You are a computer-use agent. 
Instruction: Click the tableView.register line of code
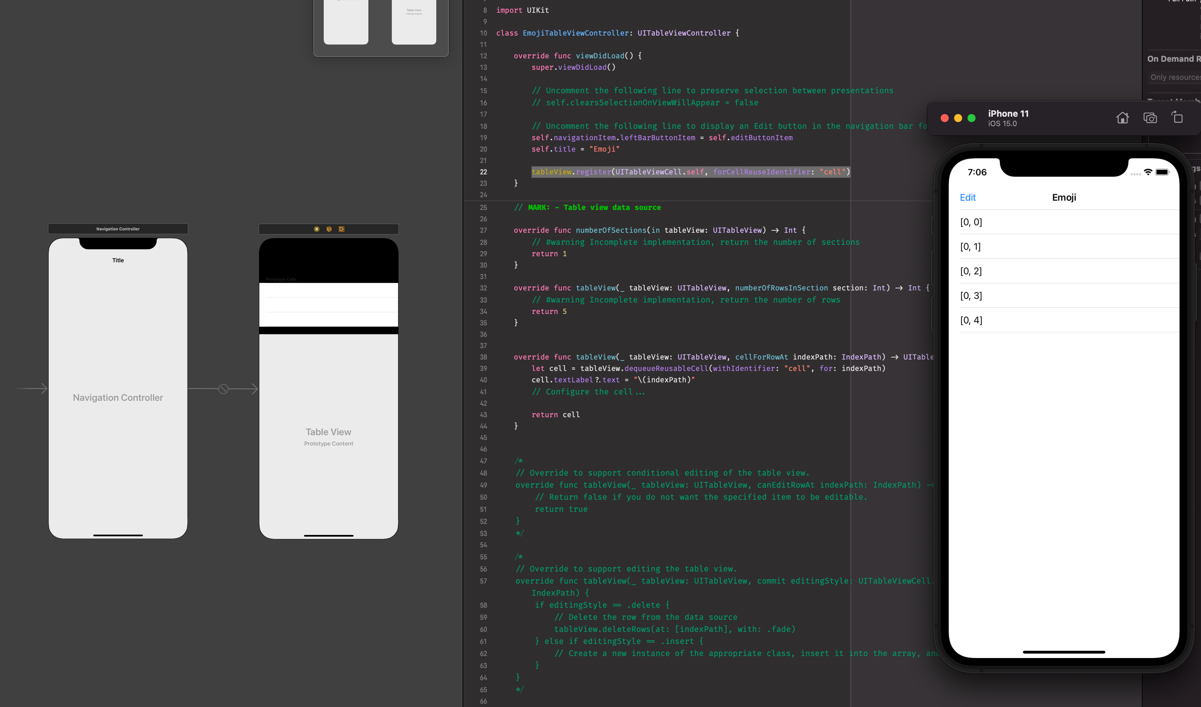(x=690, y=172)
